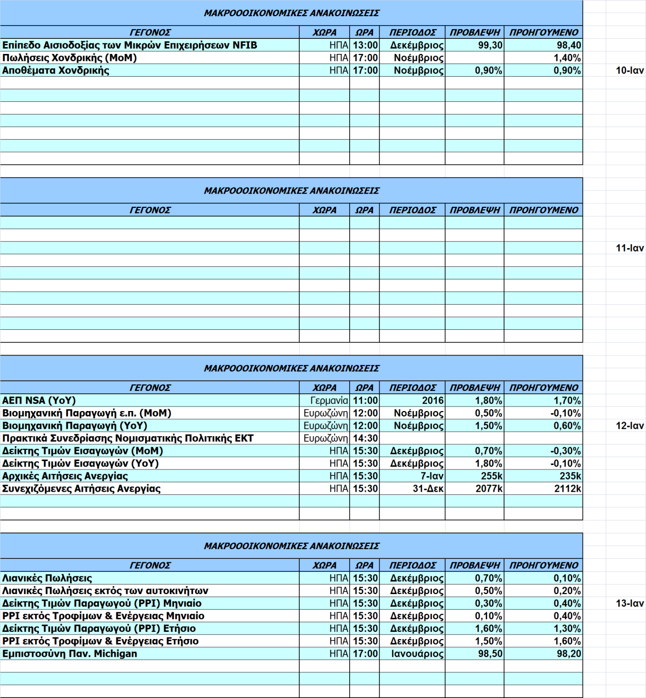Select the 2077k forecast value
646x698 pixels.
point(474,489)
